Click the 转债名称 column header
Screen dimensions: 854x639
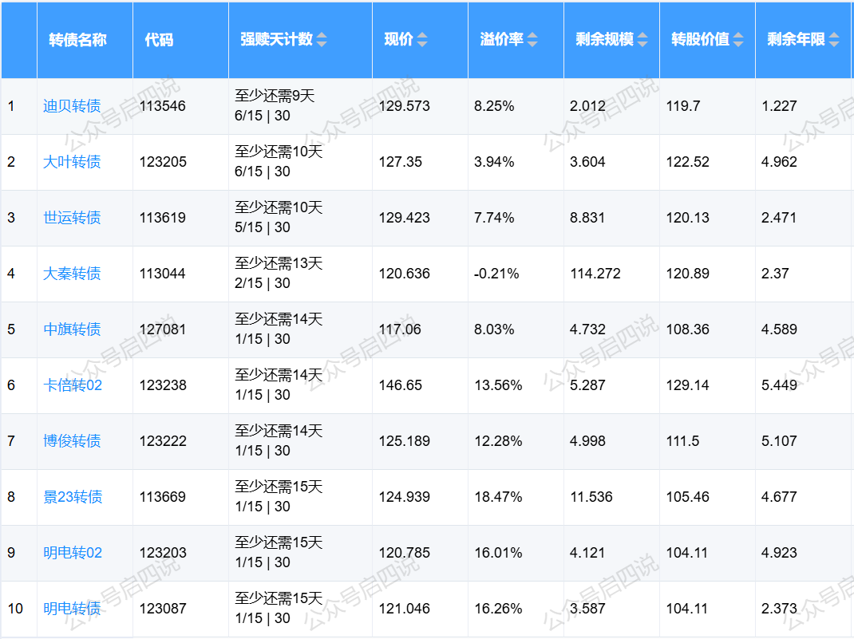point(77,40)
